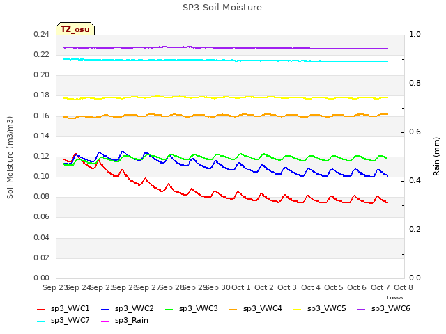446x334 pixels.
Task: Click the red sp3_VWC1 legend swatch
Action: tap(41, 310)
